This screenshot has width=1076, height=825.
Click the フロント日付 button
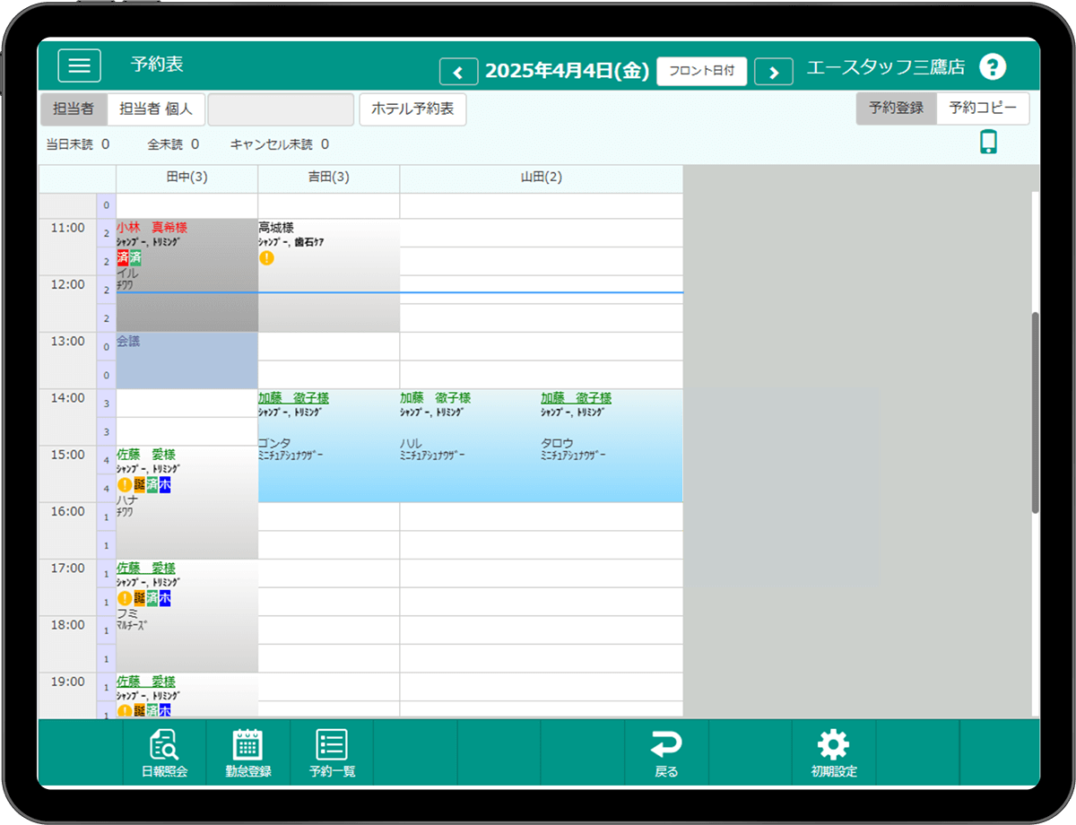[701, 71]
